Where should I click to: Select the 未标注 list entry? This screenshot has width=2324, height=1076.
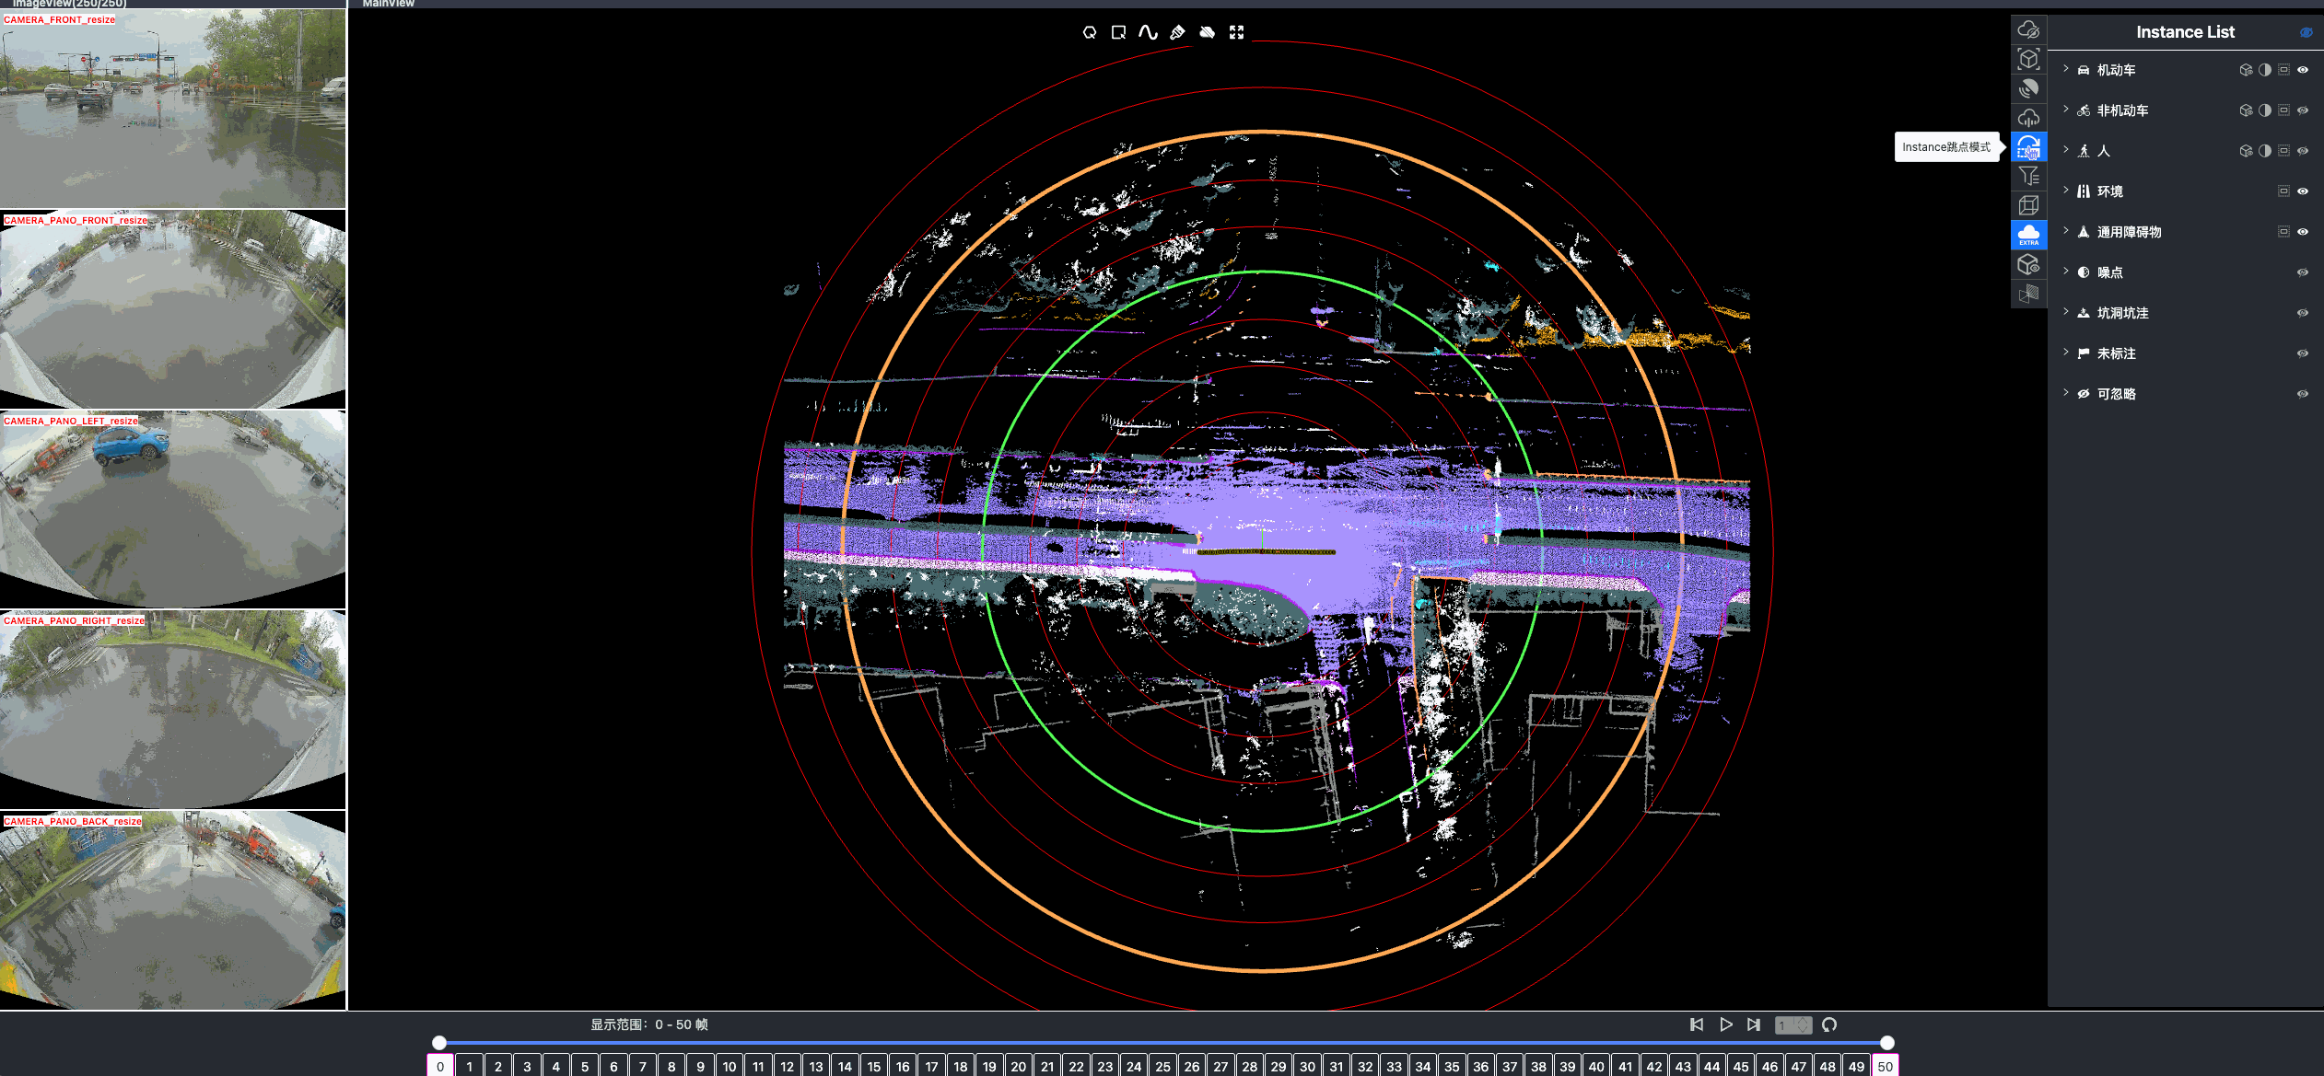2116,353
